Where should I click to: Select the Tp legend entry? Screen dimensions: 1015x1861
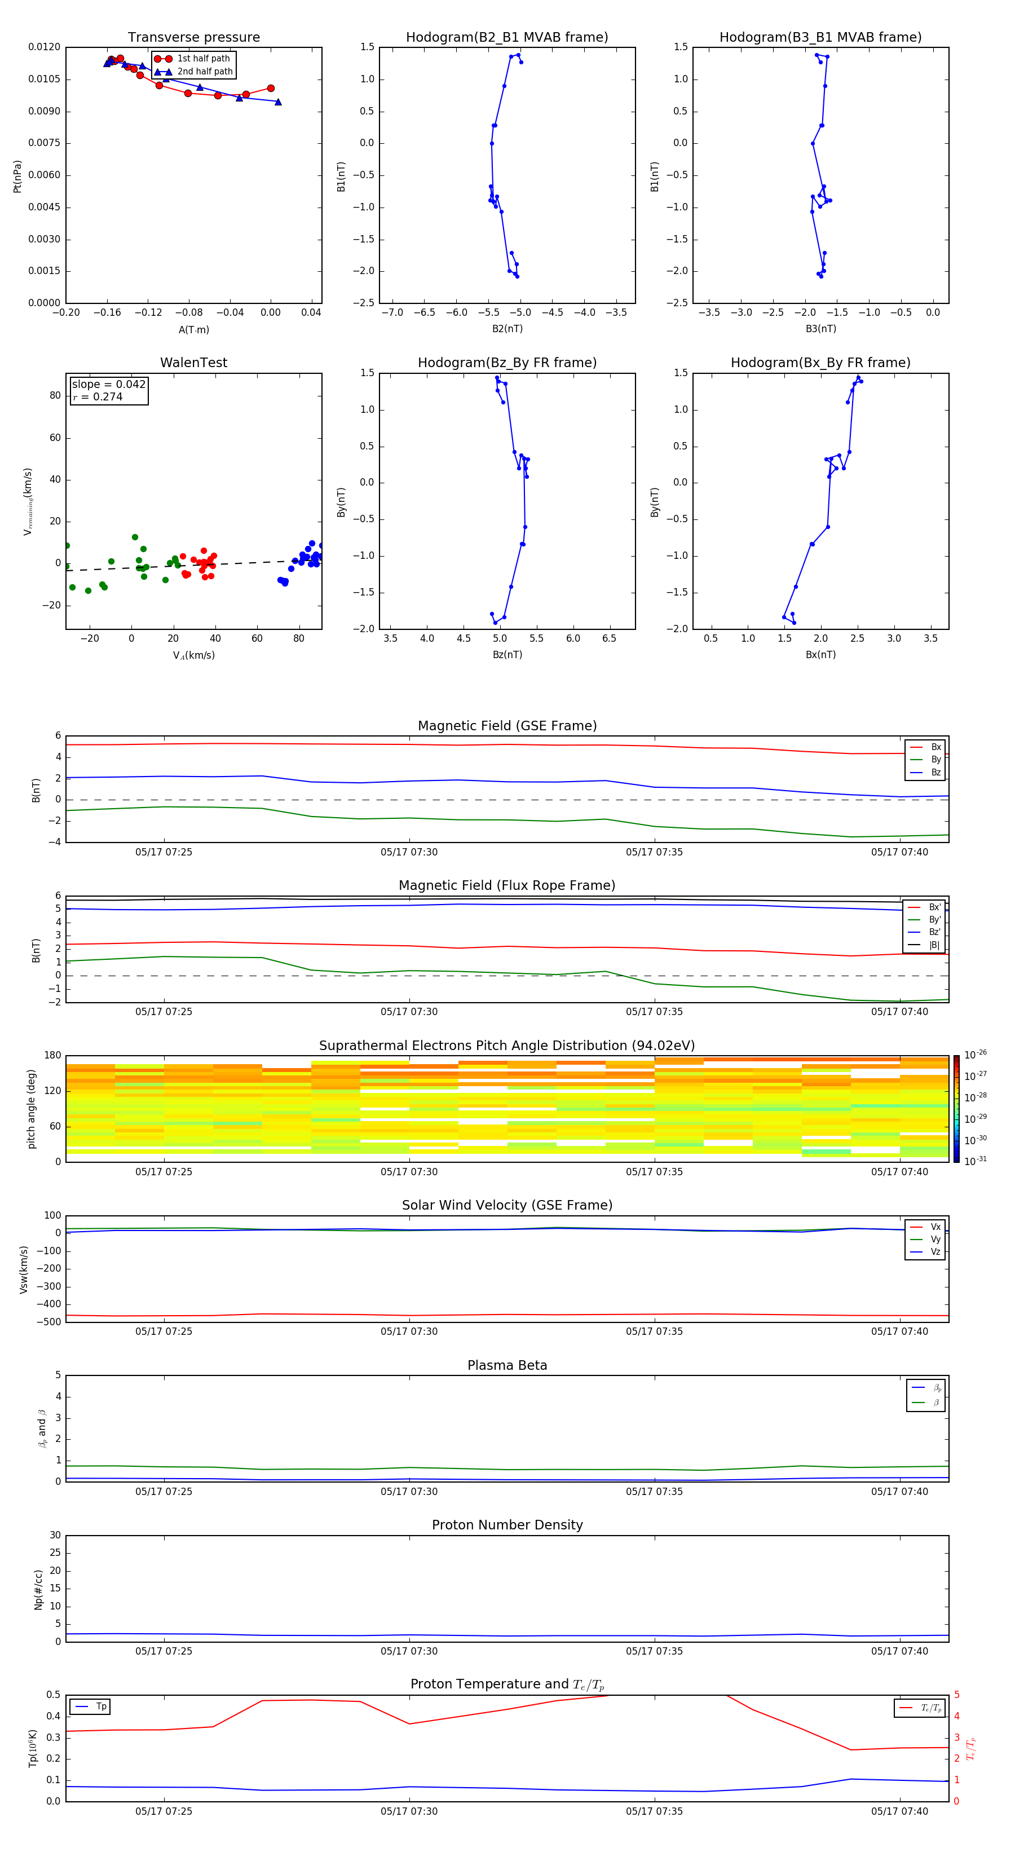(x=90, y=1706)
